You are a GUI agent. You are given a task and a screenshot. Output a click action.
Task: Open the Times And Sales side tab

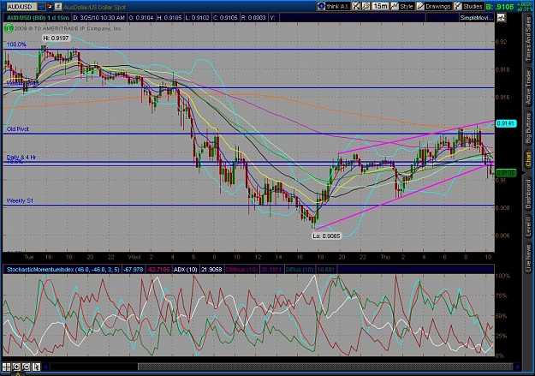528,39
